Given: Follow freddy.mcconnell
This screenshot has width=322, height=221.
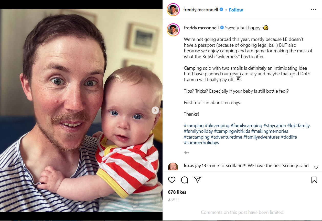Looking at the screenshot, I should [236, 10].
